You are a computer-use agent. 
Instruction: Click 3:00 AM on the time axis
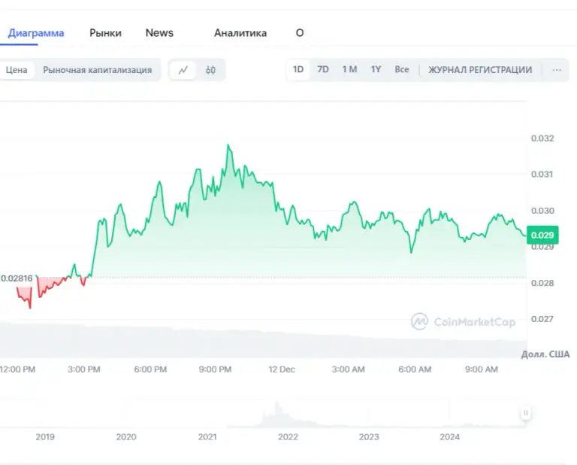[348, 369]
